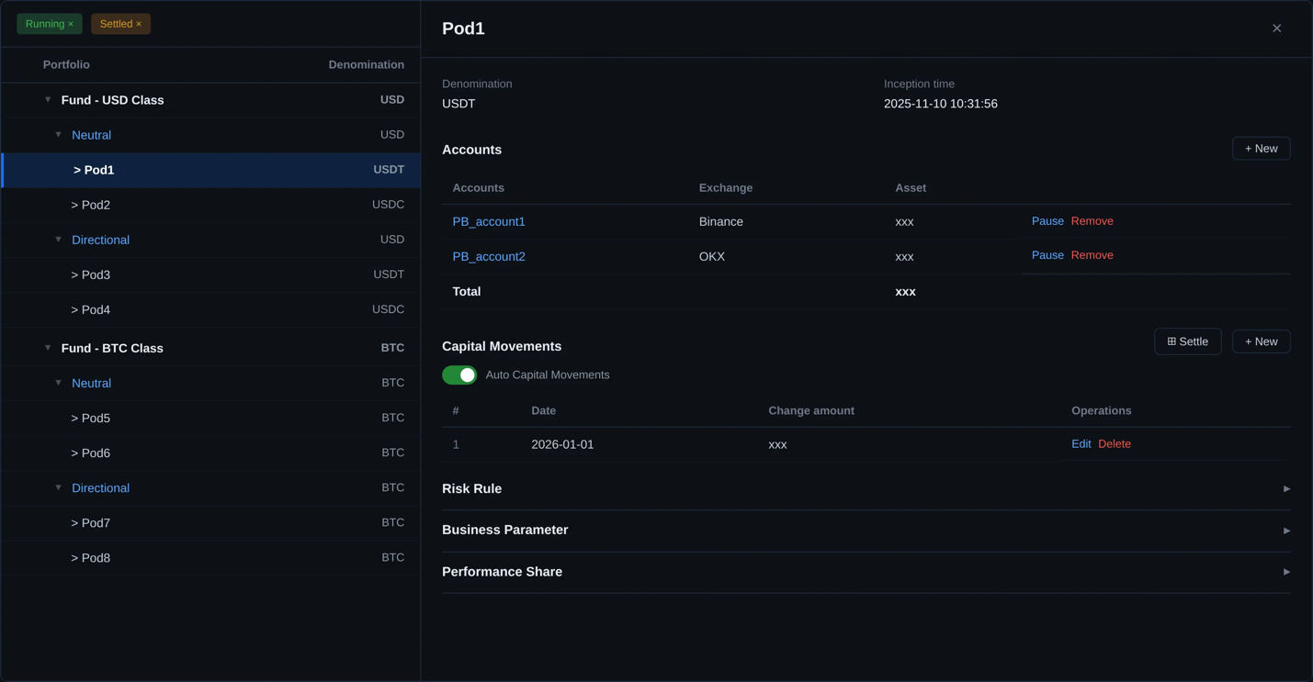Viewport: 1313px width, 682px height.
Task: Collapse the Neutral group under BTC Class
Action: click(x=59, y=383)
